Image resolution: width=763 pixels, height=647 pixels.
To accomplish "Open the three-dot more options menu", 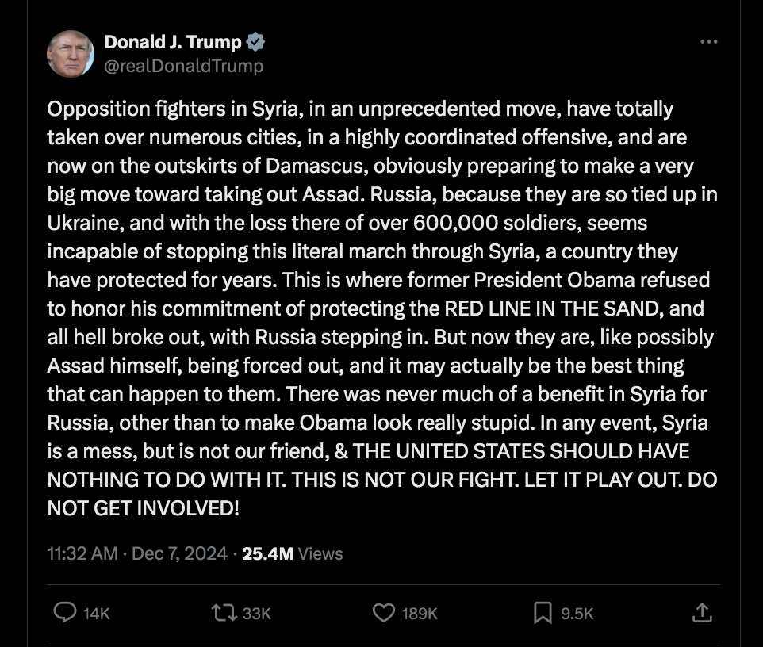I will (x=708, y=42).
